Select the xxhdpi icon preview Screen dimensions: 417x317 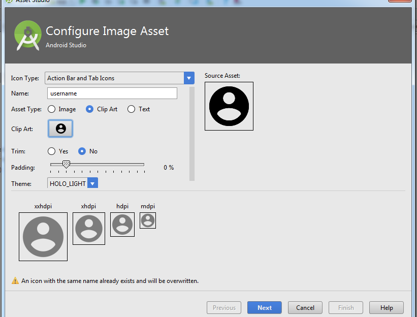(x=43, y=237)
